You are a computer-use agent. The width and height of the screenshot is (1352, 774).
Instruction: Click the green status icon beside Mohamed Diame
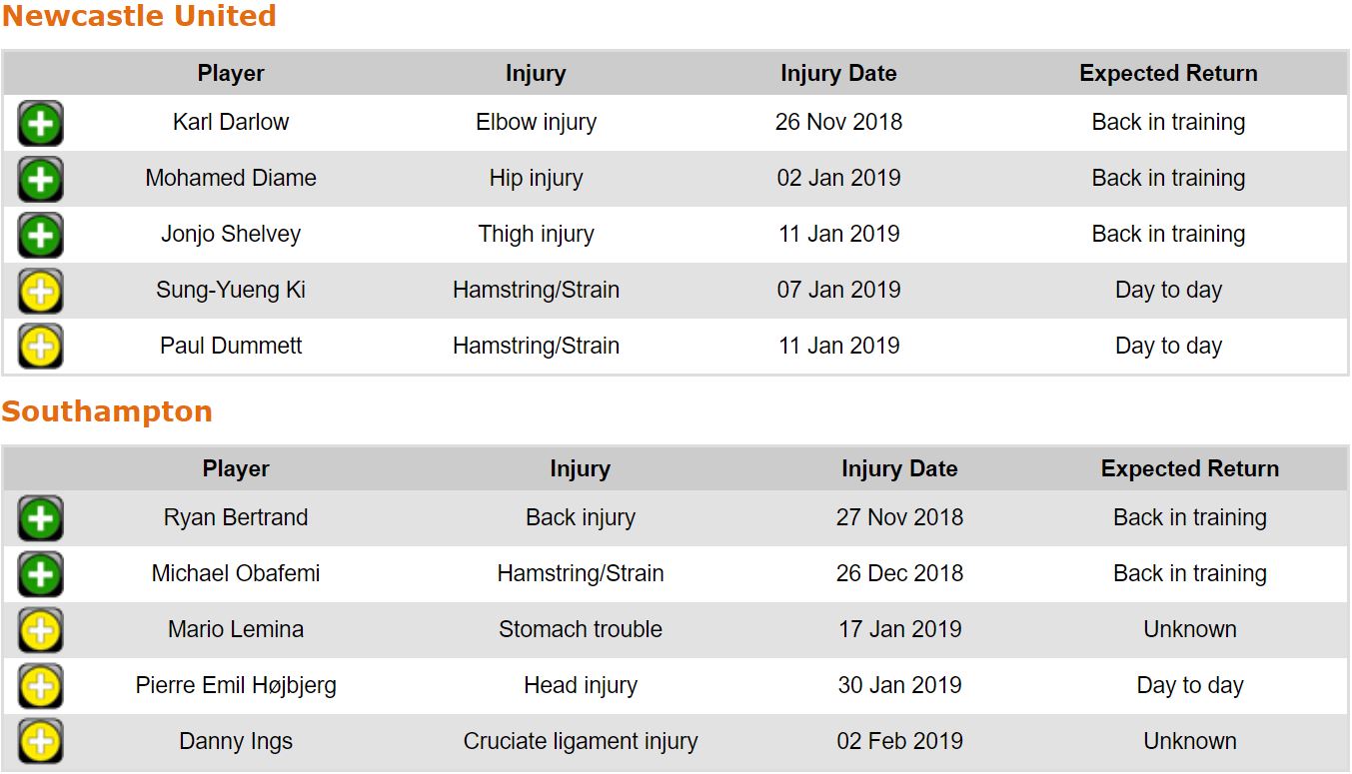tap(40, 180)
